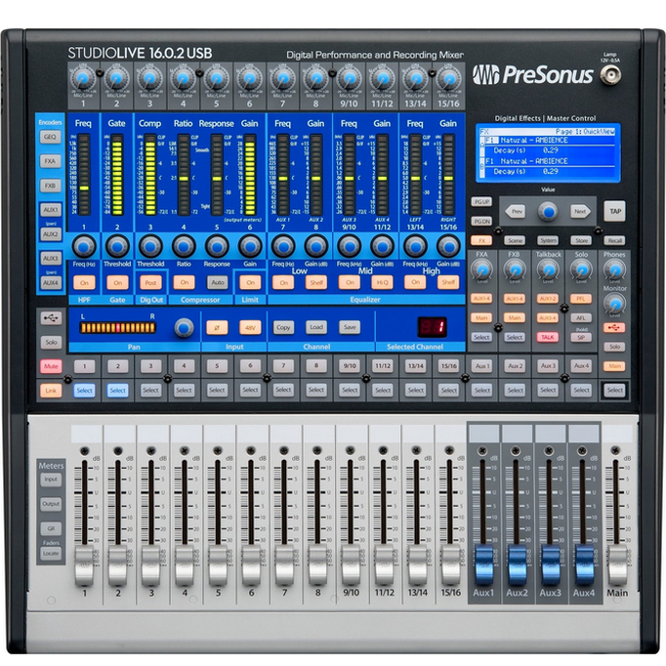
Task: Switch encoders to AUX1
Action: click(51, 209)
